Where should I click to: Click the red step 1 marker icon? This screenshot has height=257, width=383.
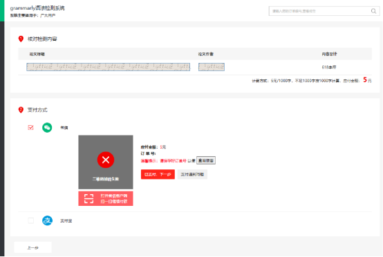(21, 39)
